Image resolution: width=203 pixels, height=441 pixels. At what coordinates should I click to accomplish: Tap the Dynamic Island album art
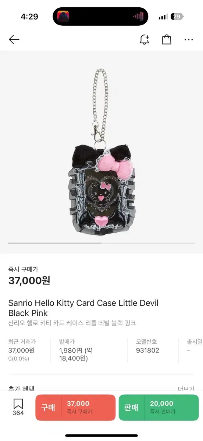(63, 17)
